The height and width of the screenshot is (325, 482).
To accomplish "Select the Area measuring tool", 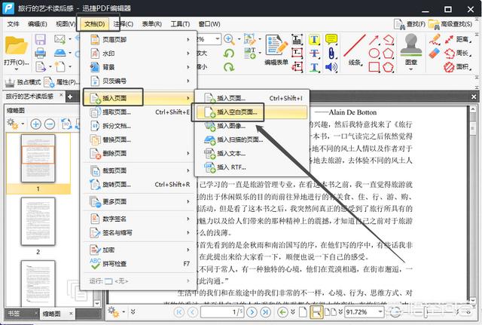I will tap(458, 67).
